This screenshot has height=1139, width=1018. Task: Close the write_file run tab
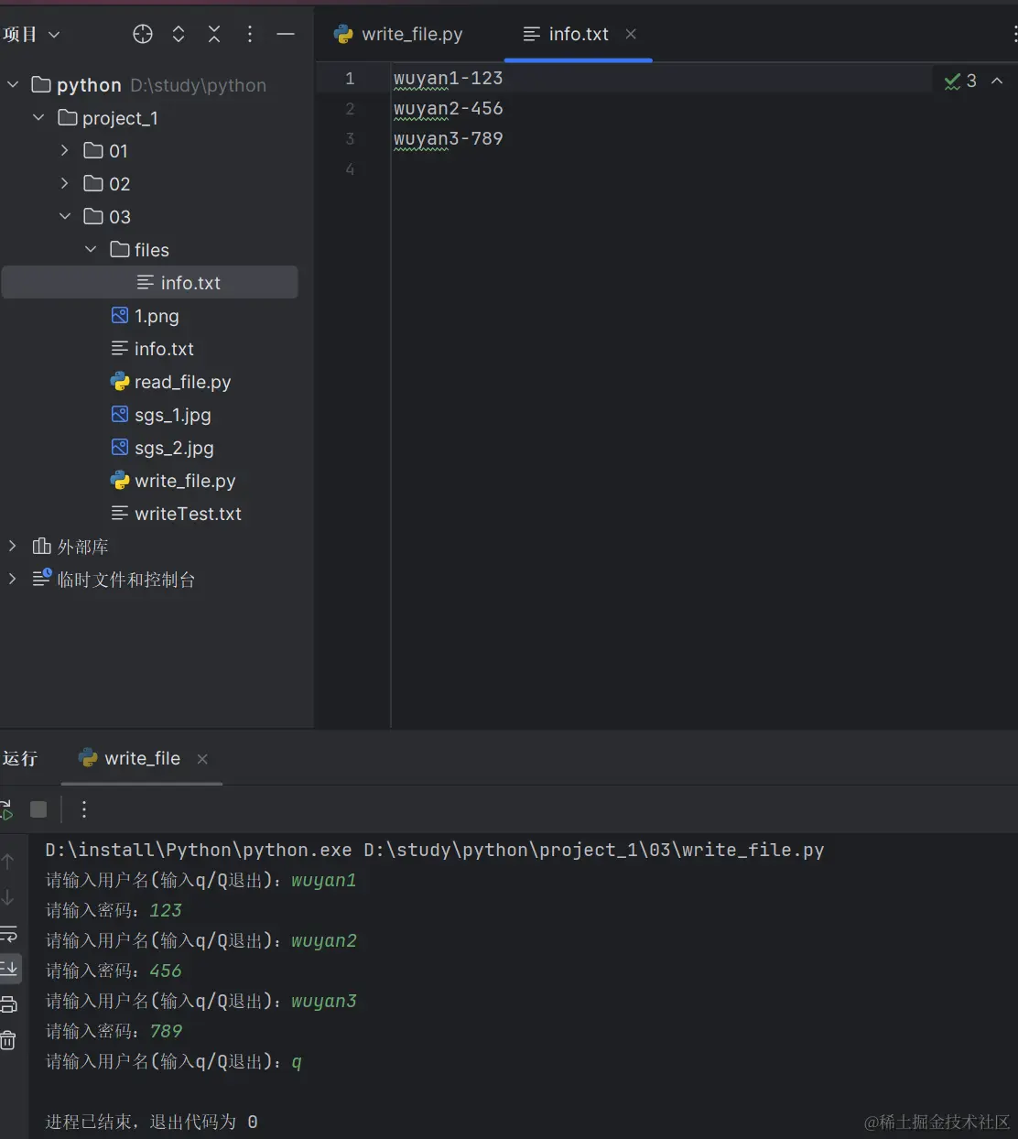tap(202, 759)
